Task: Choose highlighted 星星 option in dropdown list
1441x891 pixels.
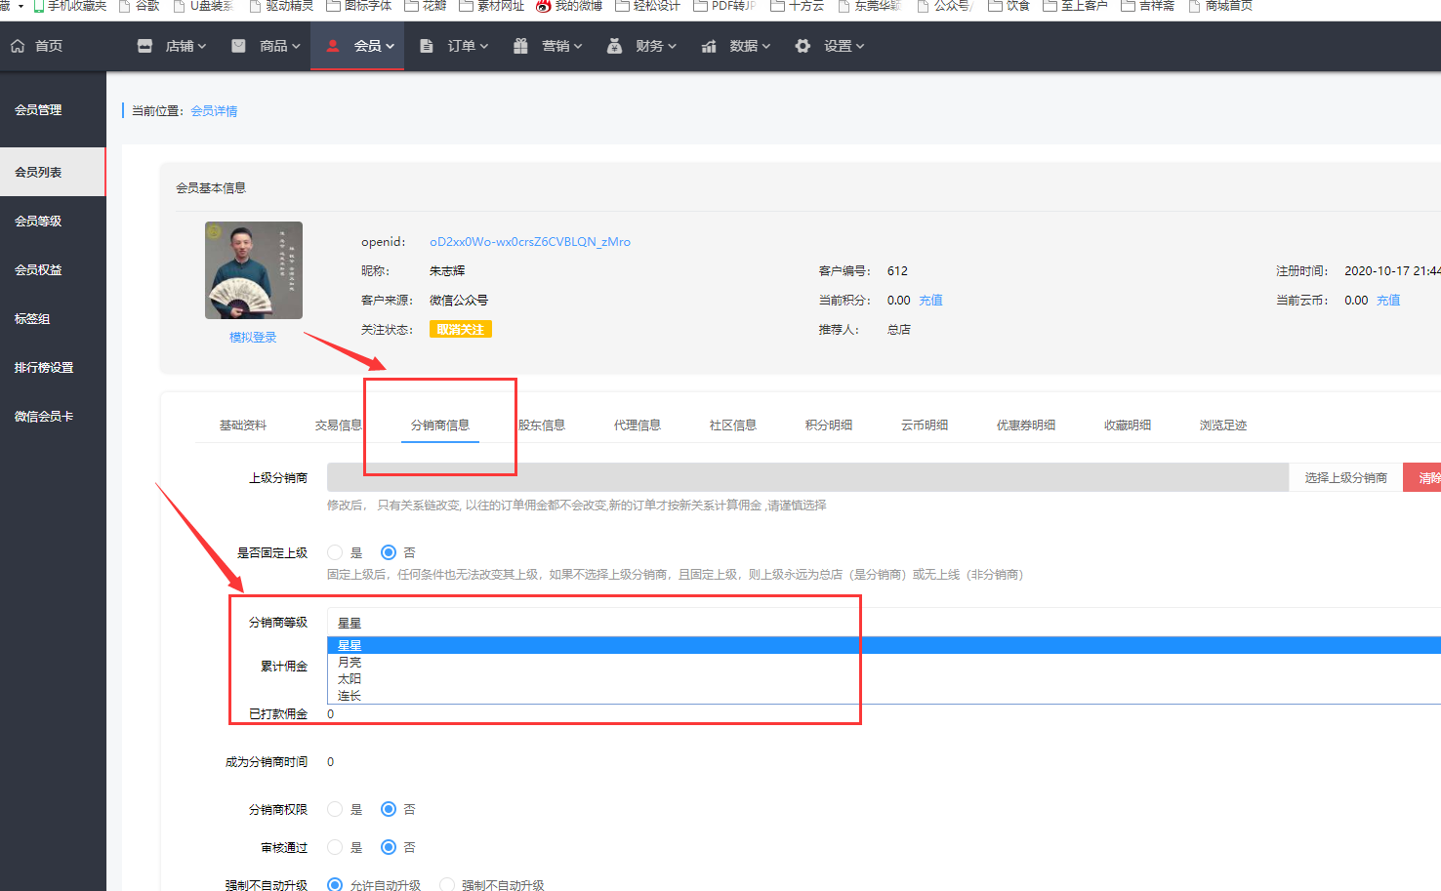Action: click(x=884, y=645)
